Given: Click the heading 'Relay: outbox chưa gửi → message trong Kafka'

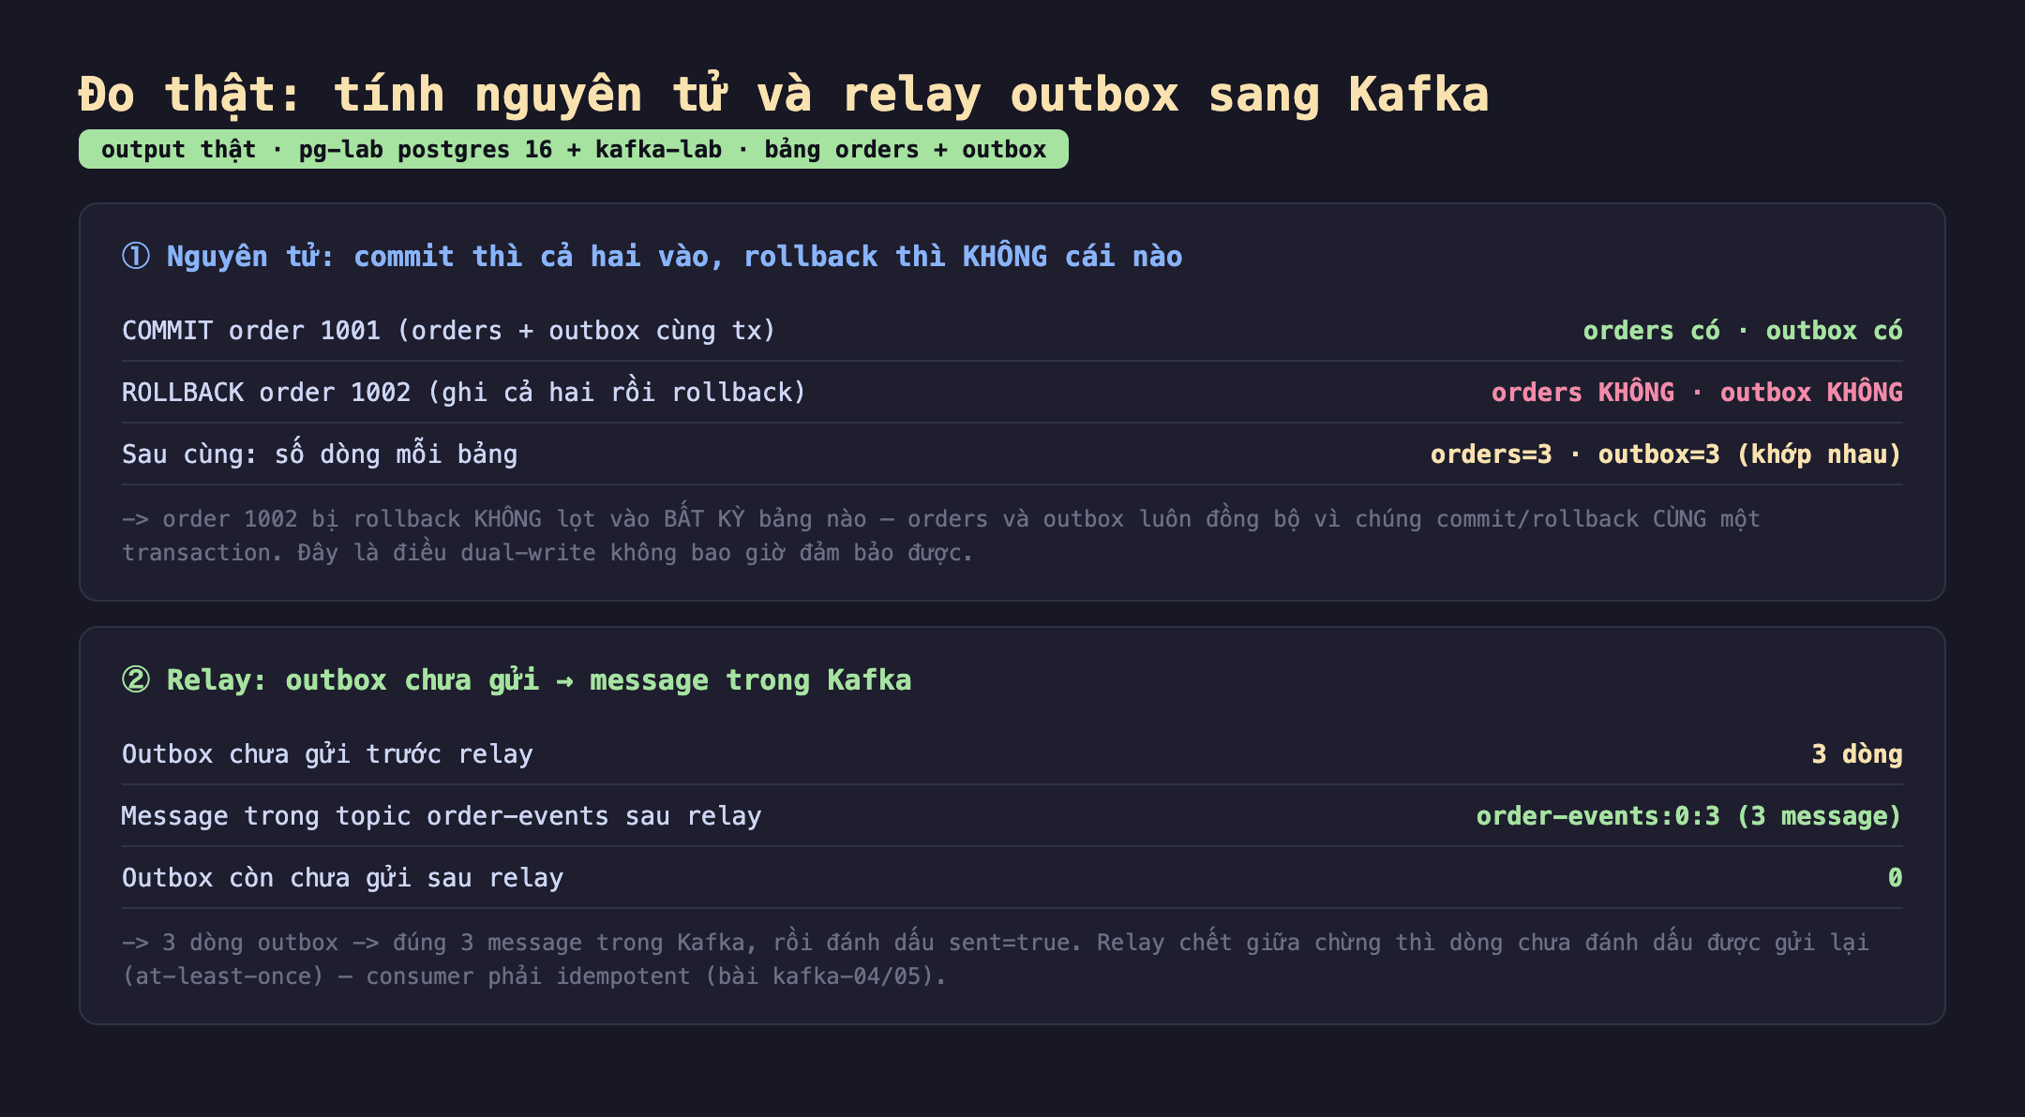Looking at the screenshot, I should (x=517, y=679).
